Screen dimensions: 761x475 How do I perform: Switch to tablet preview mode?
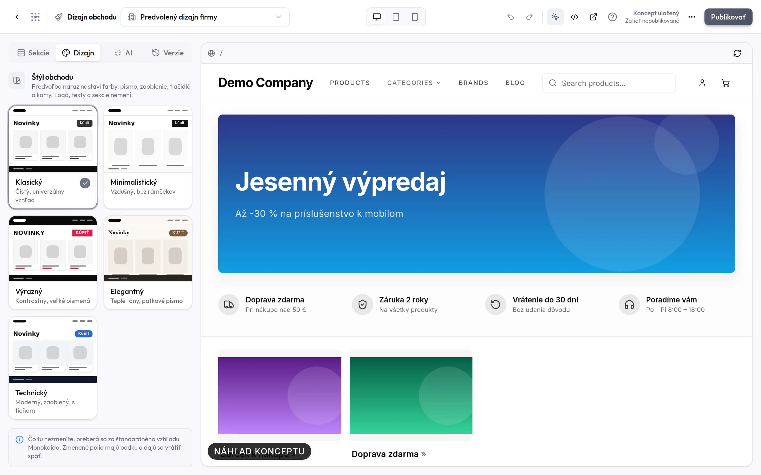click(x=396, y=17)
